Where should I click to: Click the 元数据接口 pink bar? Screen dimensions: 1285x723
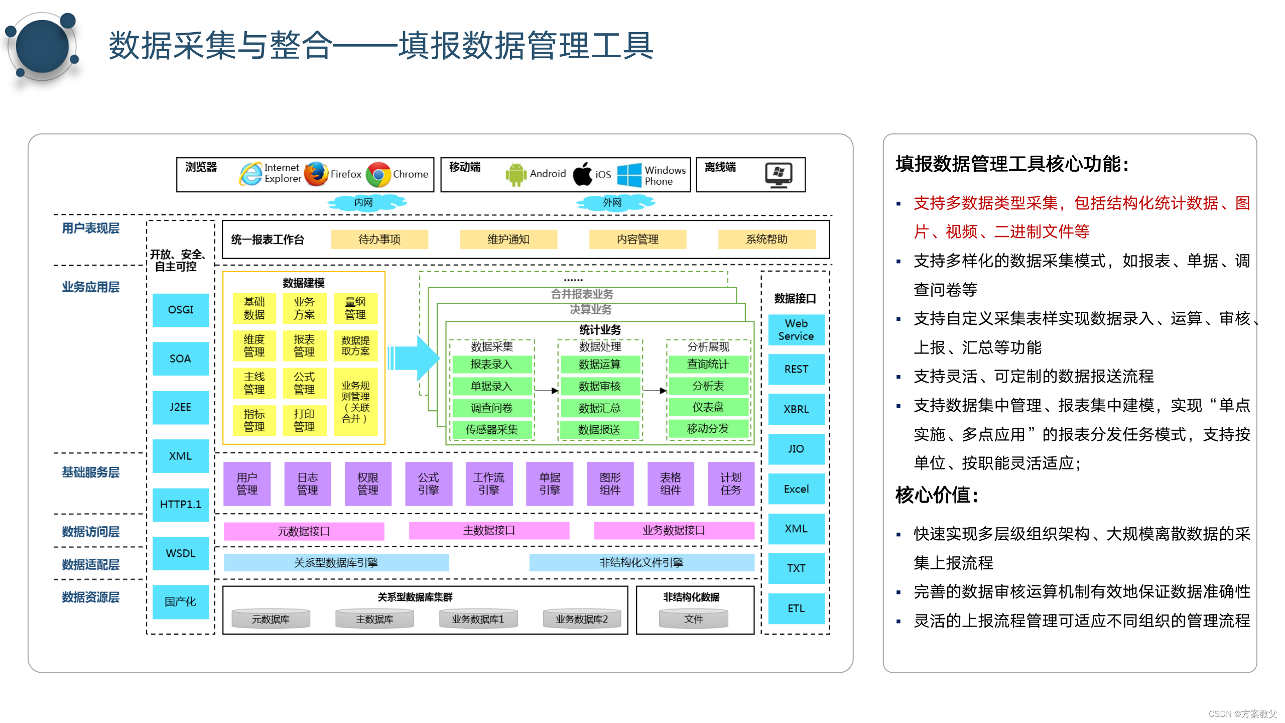pos(304,531)
